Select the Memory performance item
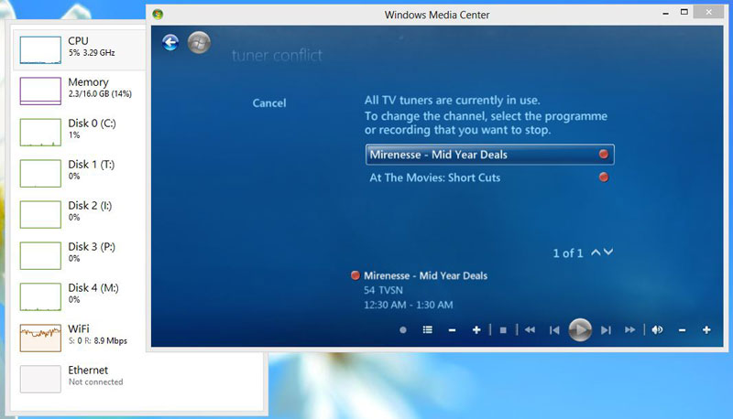The image size is (733, 419). point(80,91)
